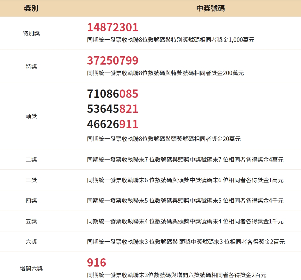Click the first prize number 71086085
The width and height of the screenshot is (301, 280).
tap(113, 94)
